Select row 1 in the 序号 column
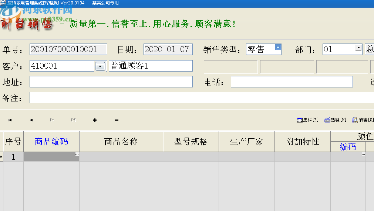 tap(13, 157)
